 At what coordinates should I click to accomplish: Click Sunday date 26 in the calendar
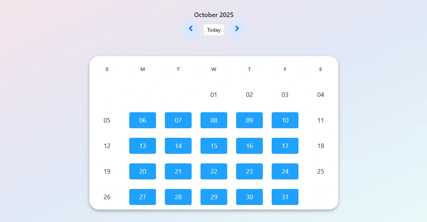[107, 197]
